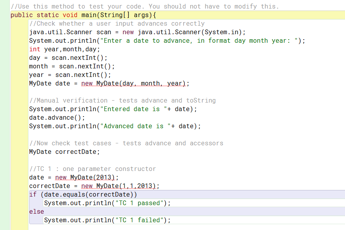This screenshot has width=345, height=230.
Task: Click the "TC 1 failed" string
Action: [139, 220]
